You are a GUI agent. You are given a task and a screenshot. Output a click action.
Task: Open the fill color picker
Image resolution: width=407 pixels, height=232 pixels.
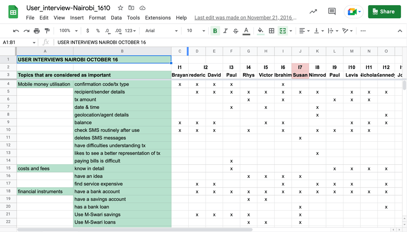(x=260, y=31)
